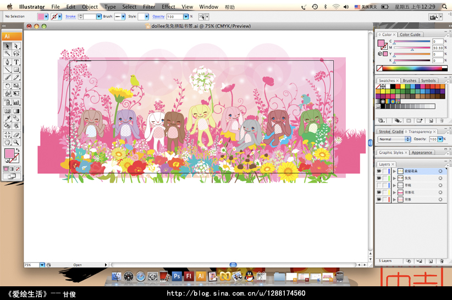Expand the 兔兔 layer contents
452x300 pixels.
point(394,178)
